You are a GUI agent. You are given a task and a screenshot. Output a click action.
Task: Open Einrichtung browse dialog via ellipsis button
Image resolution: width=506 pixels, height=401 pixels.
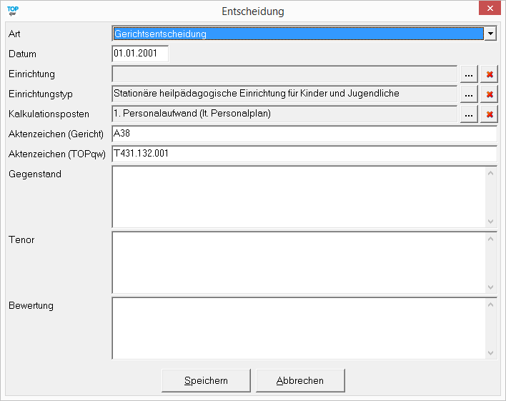coord(469,74)
